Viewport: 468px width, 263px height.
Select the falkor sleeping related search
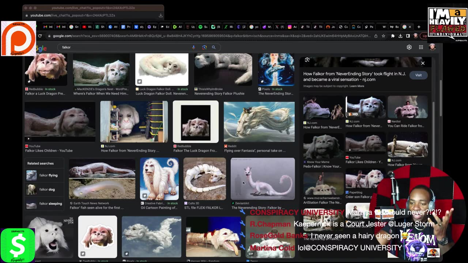click(x=44, y=204)
